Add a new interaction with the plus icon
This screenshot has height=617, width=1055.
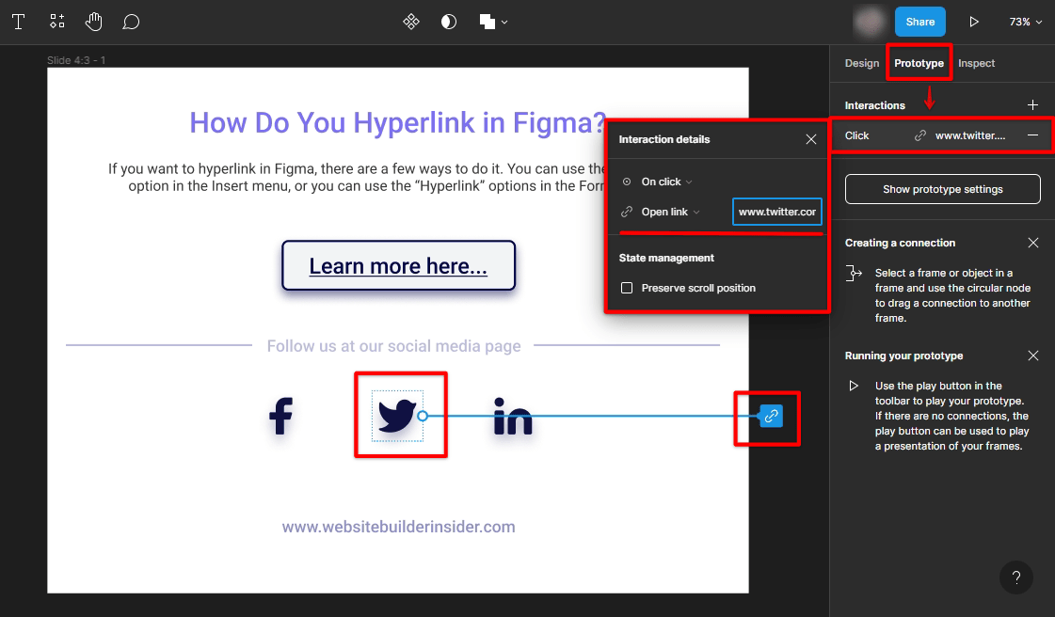pos(1032,104)
